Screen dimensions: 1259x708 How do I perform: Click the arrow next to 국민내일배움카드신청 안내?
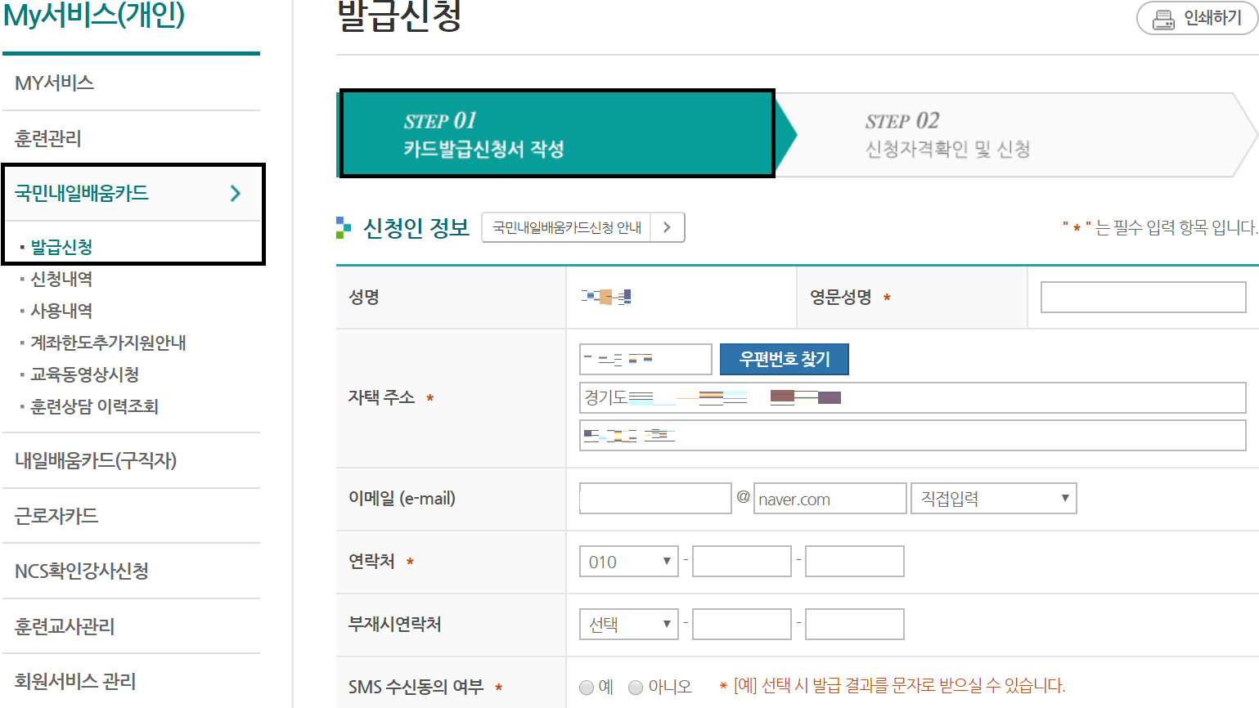668,227
